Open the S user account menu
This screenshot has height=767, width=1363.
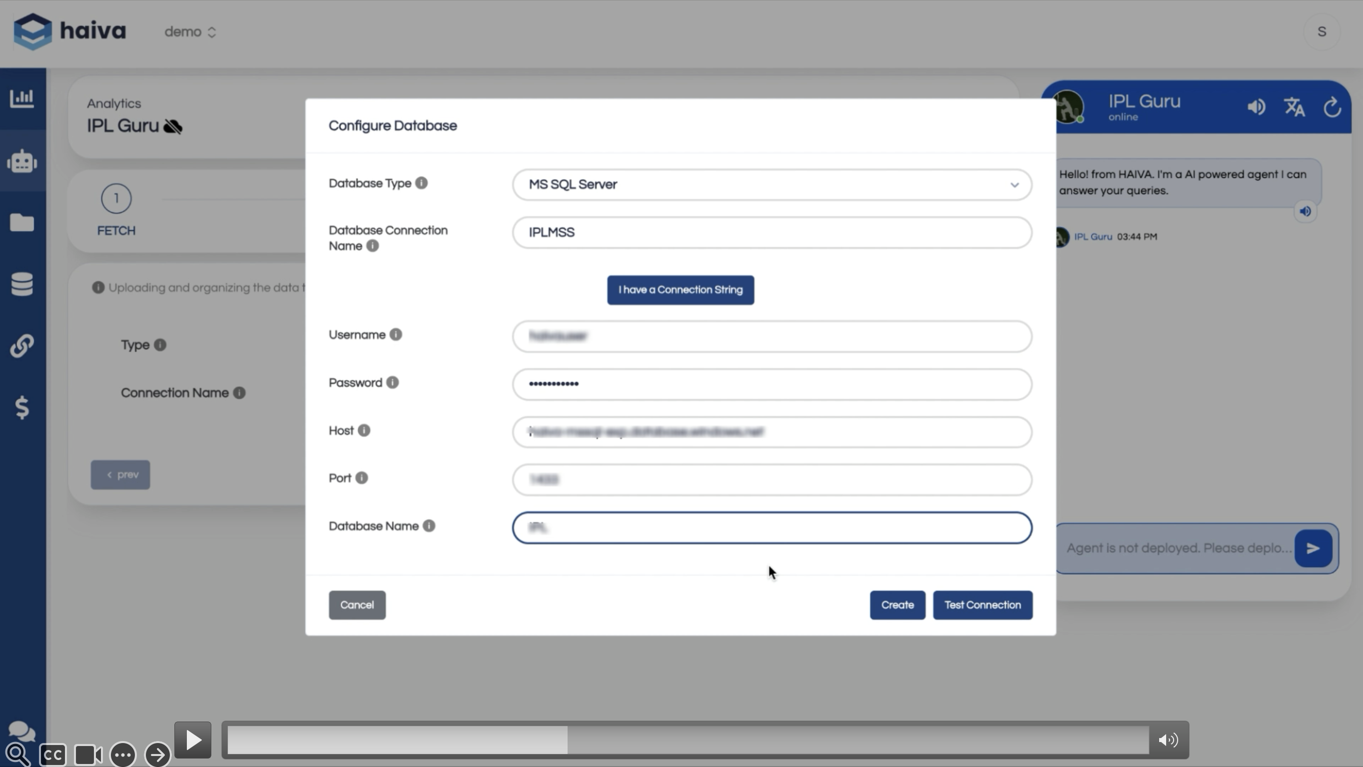point(1321,32)
